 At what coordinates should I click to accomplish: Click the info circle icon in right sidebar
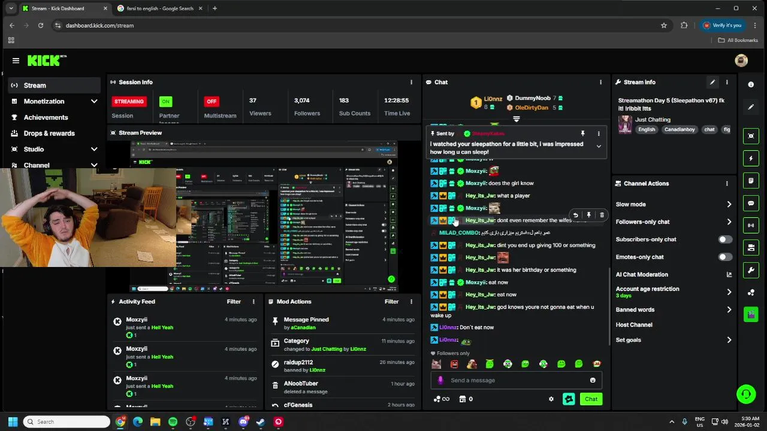(751, 84)
